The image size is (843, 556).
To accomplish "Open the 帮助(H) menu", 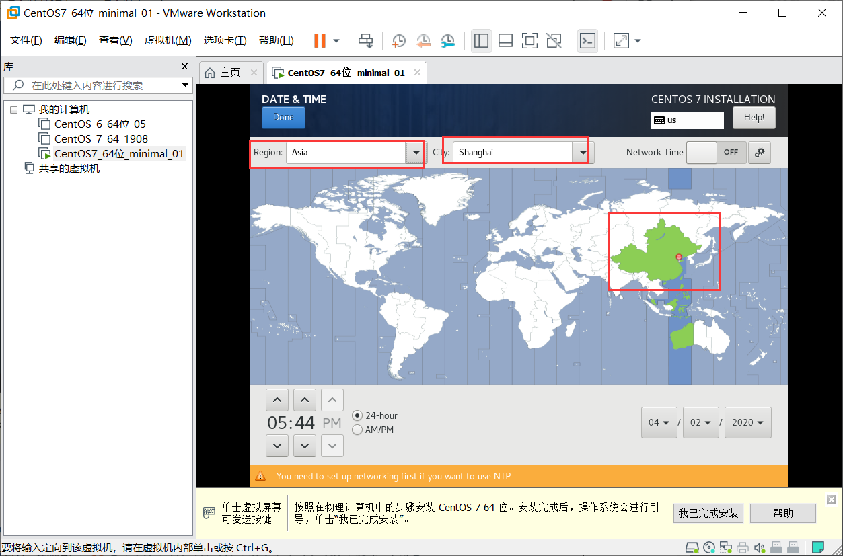I will 277,40.
